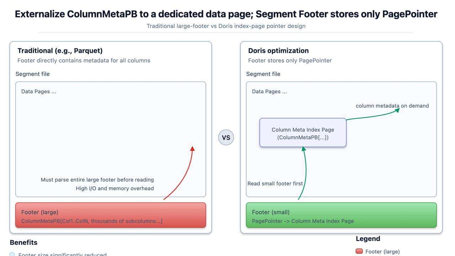Click 'Data Pages ...' in the Parquet panel
Viewport: 455px width, 256px height.
(x=39, y=92)
